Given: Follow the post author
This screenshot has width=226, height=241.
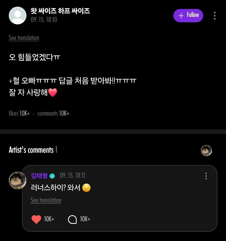Looking at the screenshot, I should tap(188, 16).
